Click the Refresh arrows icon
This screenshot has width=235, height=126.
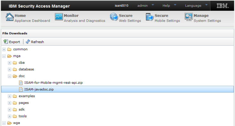point(28,42)
